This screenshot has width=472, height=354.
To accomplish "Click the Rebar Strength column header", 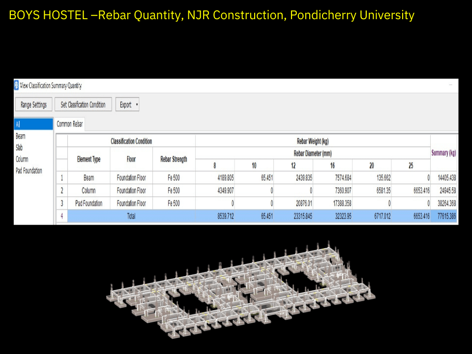I will click(x=174, y=159).
